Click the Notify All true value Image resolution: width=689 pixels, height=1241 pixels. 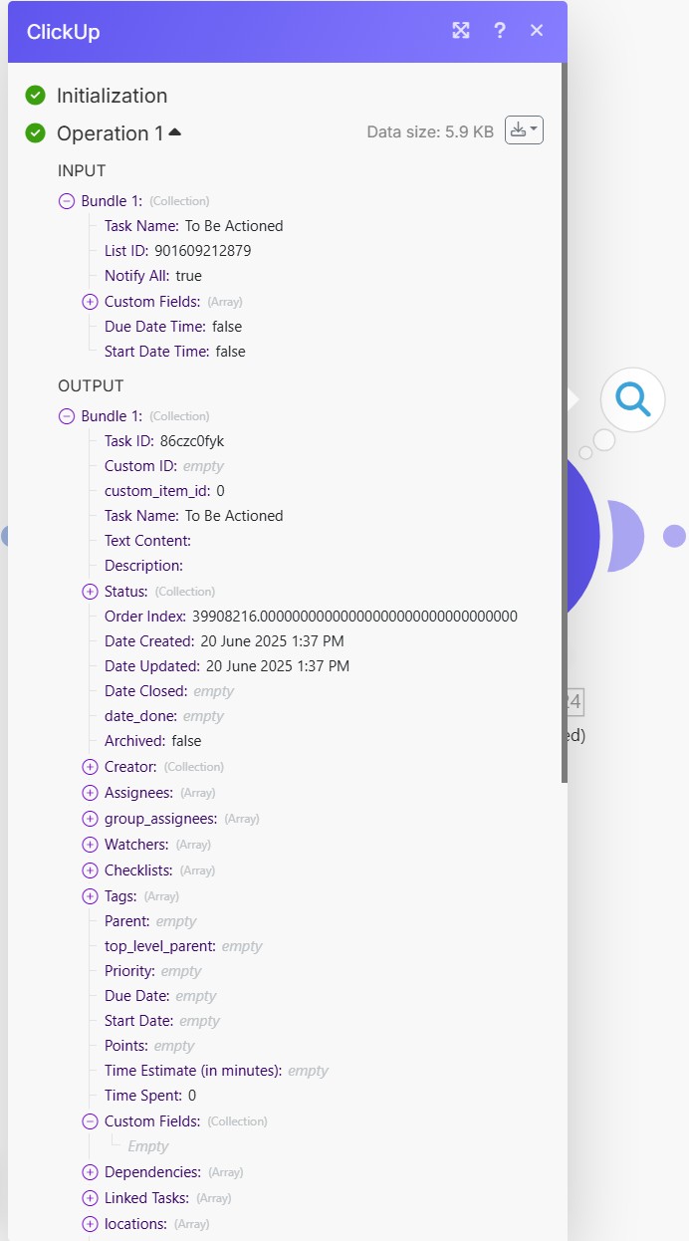tap(188, 276)
